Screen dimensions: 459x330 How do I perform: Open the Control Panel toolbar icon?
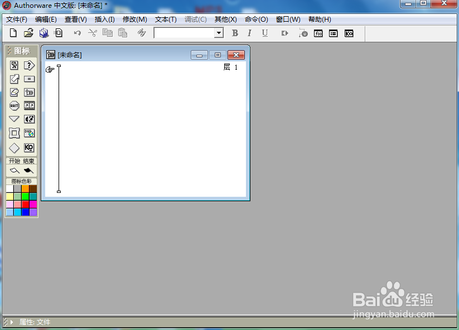(x=303, y=33)
